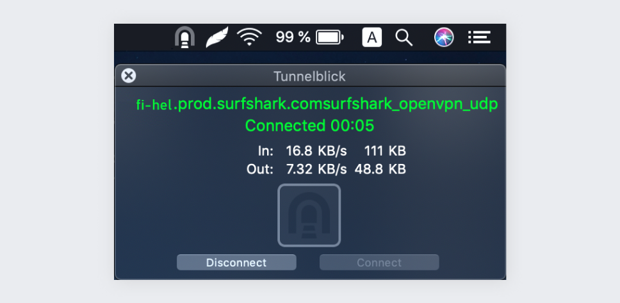Click the Connected 00:05 status text
The image size is (620, 303).
pos(309,126)
